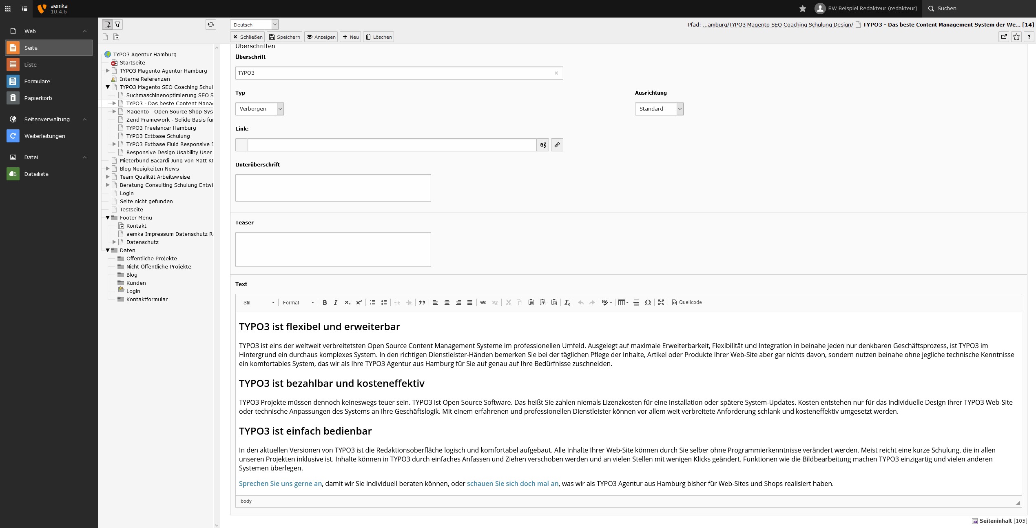Apply block quote formatting
Screen dimensions: 1036x528
422,302
